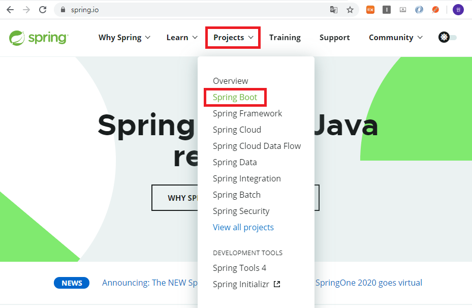The width and height of the screenshot is (472, 308).
Task: Click the WHY SPRING button
Action: click(175, 198)
